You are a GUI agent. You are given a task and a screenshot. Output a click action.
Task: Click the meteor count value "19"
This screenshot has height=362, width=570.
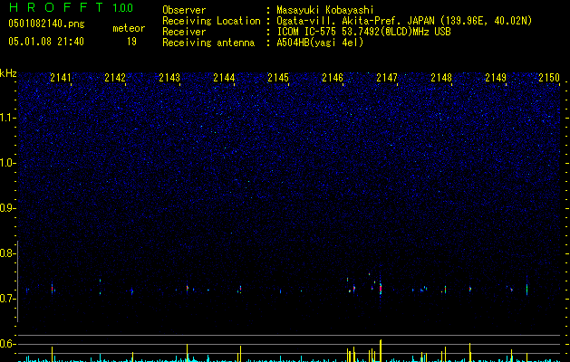[x=131, y=42]
